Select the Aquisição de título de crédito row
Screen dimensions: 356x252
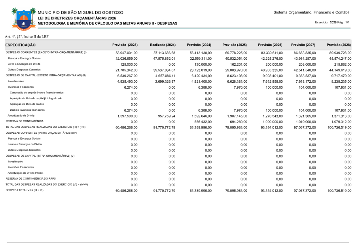pyautogui.click(x=31, y=104)
